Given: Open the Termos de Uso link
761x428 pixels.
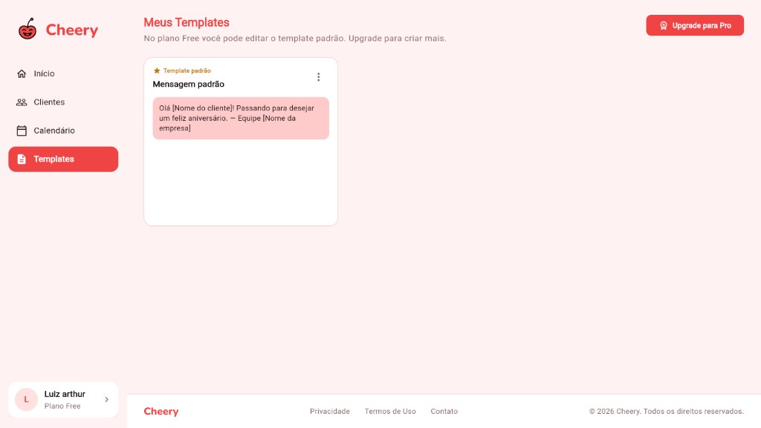Looking at the screenshot, I should tap(390, 411).
